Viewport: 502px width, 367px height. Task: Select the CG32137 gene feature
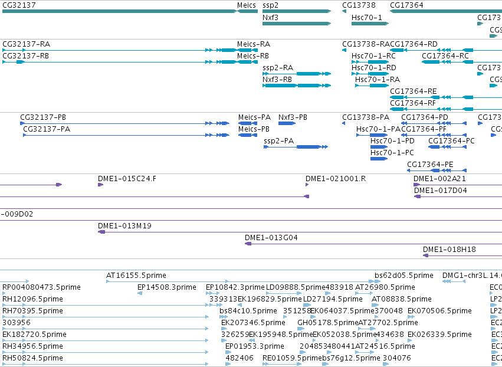tap(119, 11)
